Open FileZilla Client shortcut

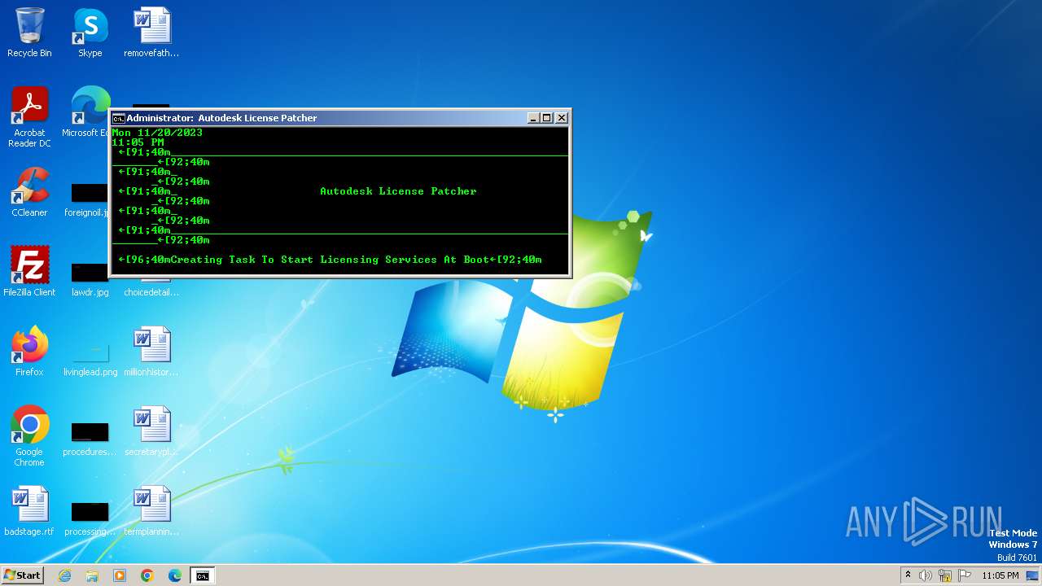click(29, 272)
